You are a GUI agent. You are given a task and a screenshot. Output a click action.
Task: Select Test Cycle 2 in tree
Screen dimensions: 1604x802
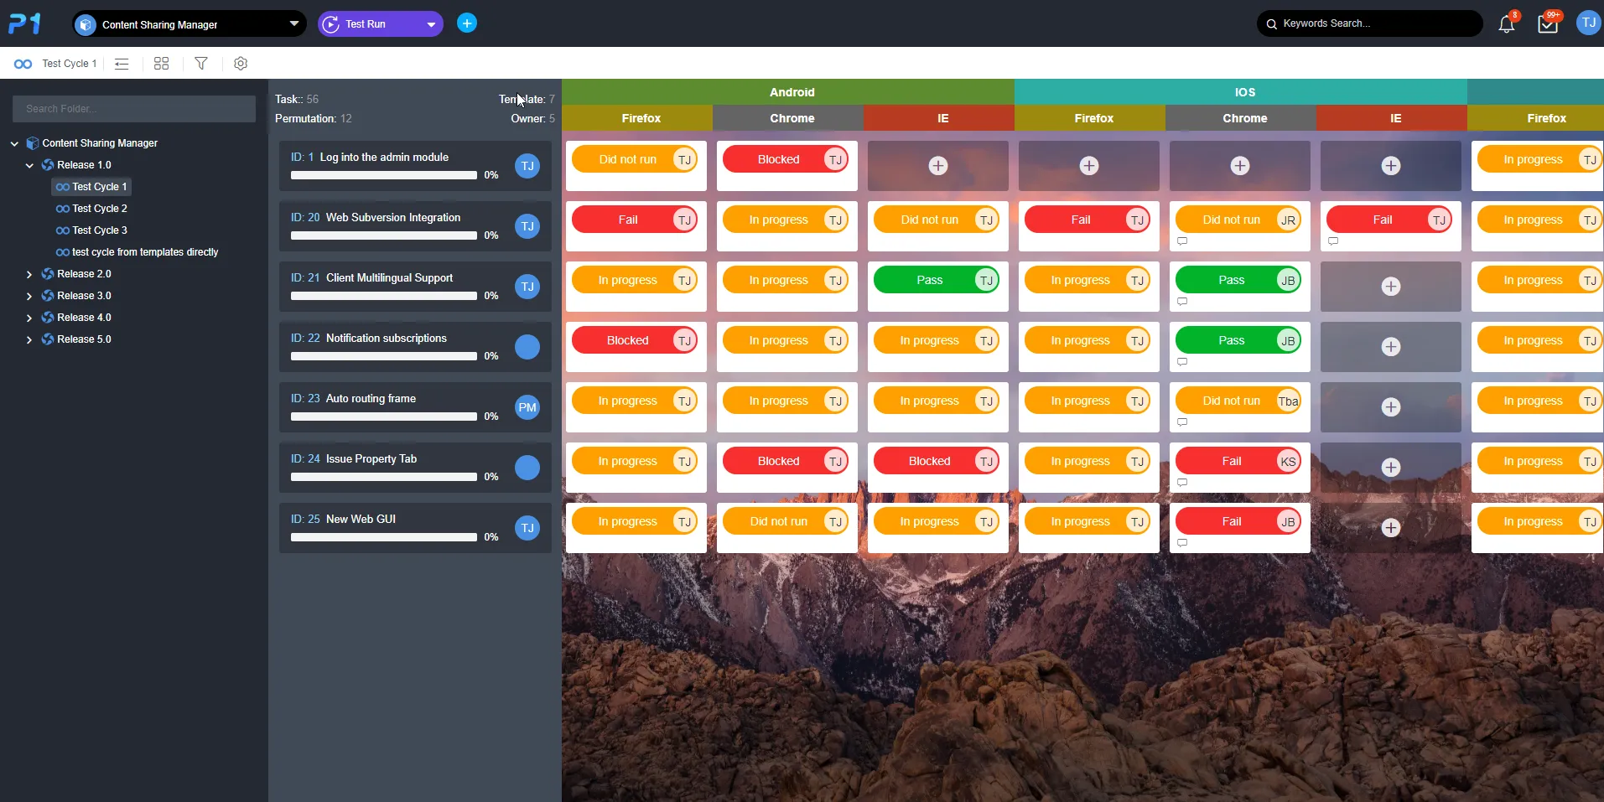(99, 209)
